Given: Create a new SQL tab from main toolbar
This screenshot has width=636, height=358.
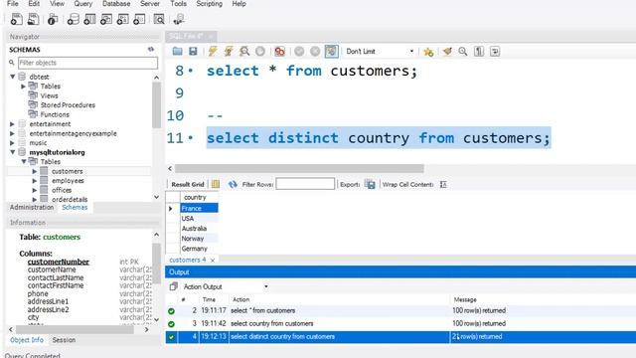Looking at the screenshot, I should click(x=17, y=19).
